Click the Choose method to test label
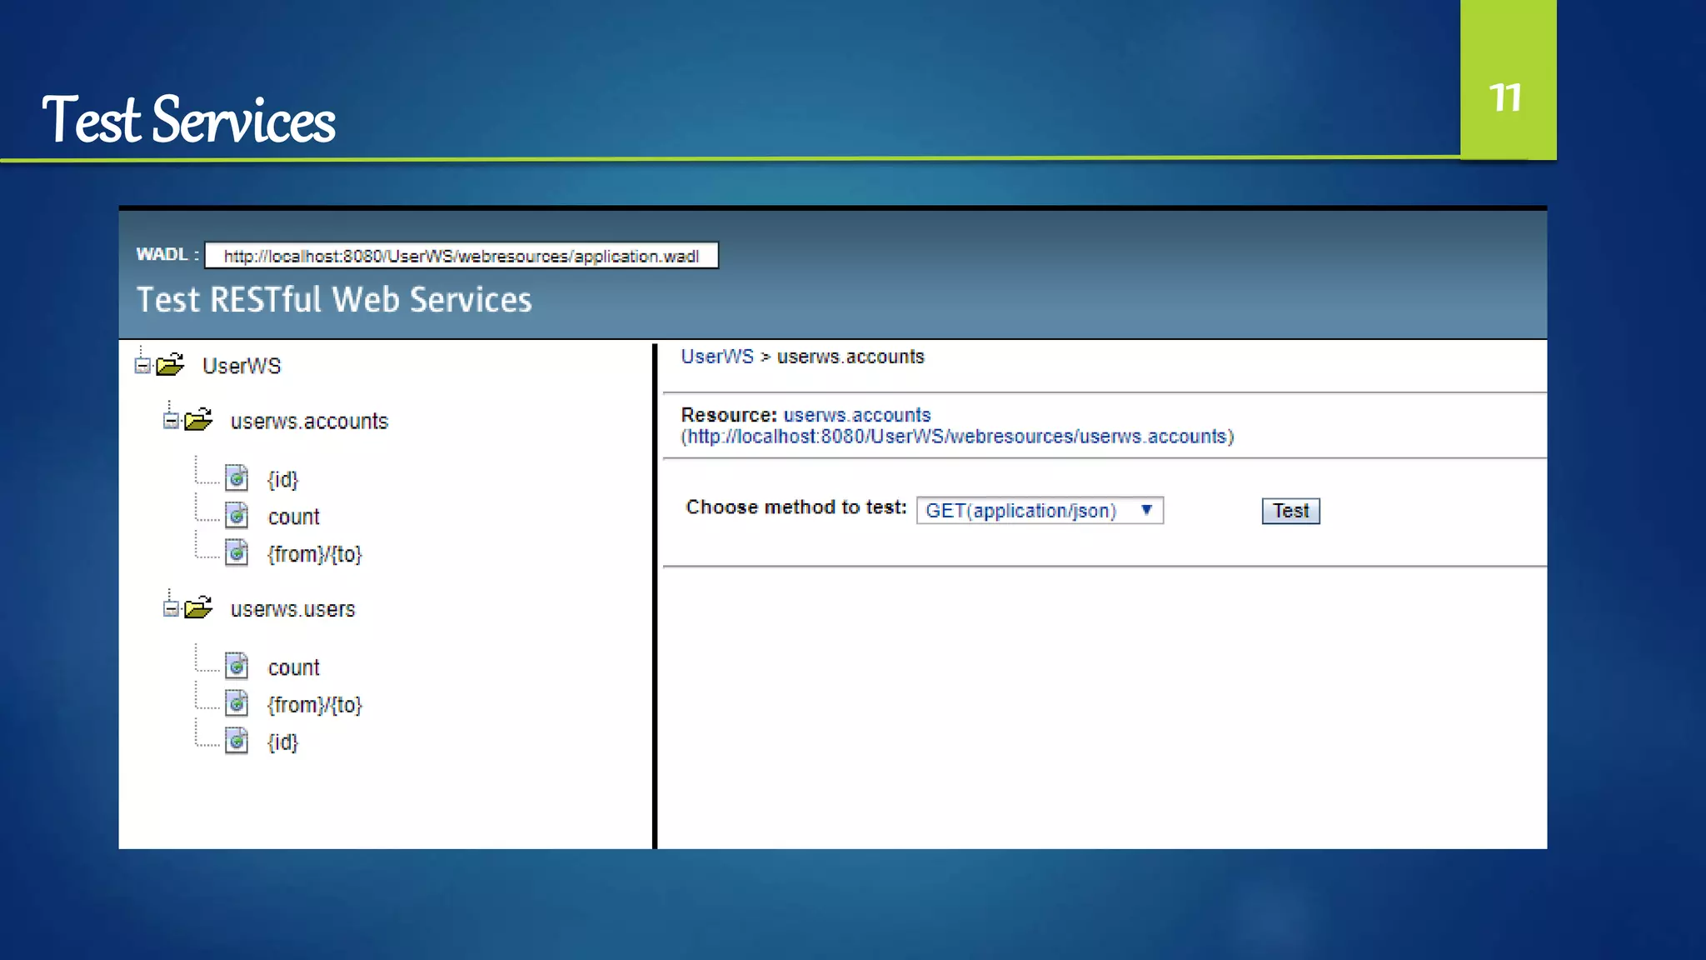 pos(796,507)
